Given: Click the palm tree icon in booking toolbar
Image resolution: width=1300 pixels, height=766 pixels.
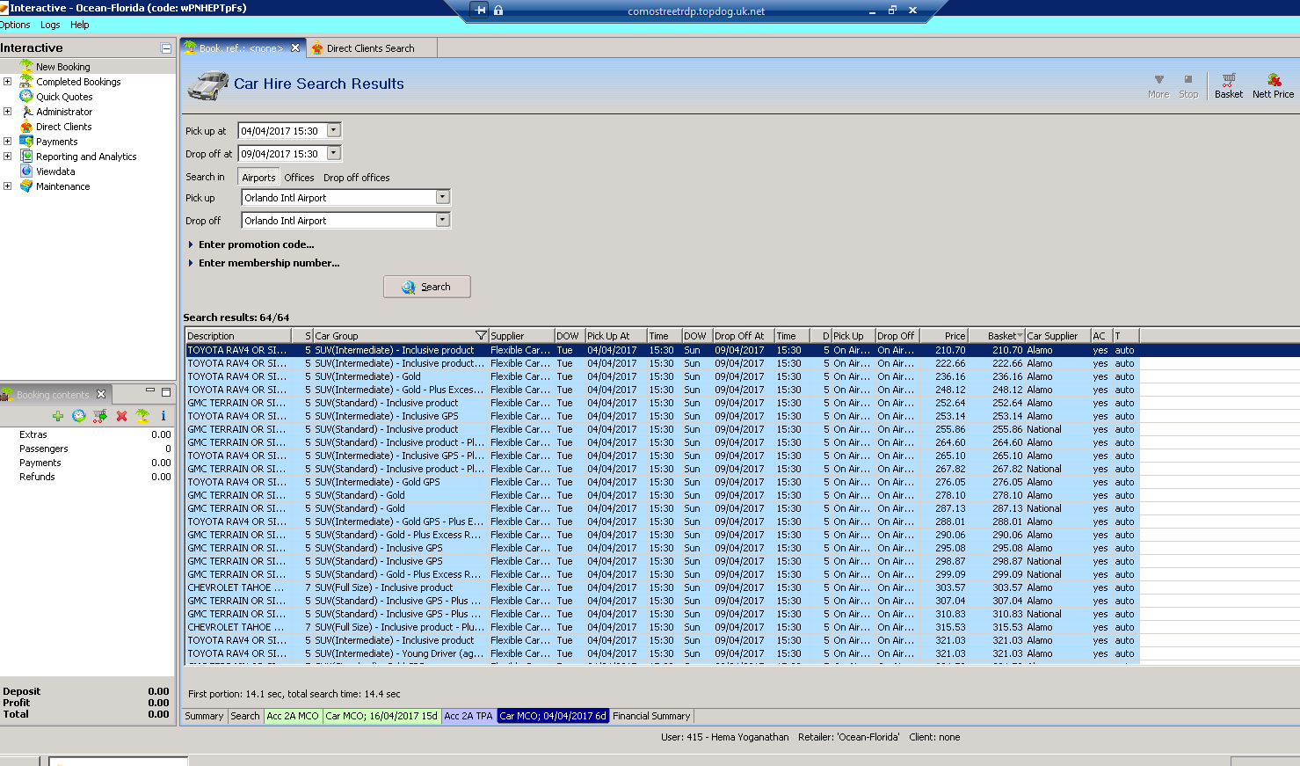Looking at the screenshot, I should (142, 416).
